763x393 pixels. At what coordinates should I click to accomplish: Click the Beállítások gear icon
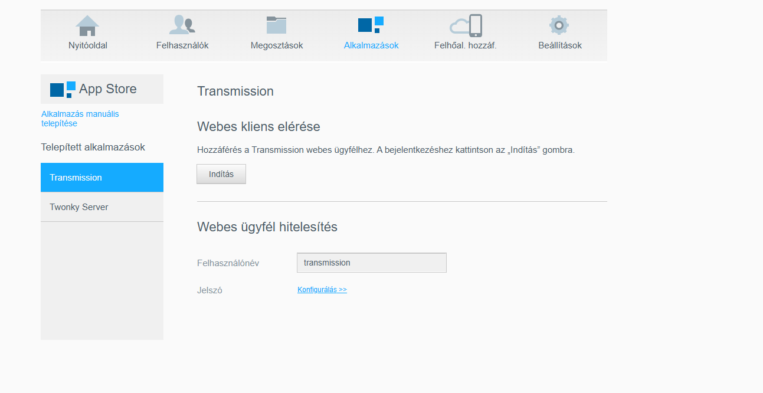click(559, 25)
